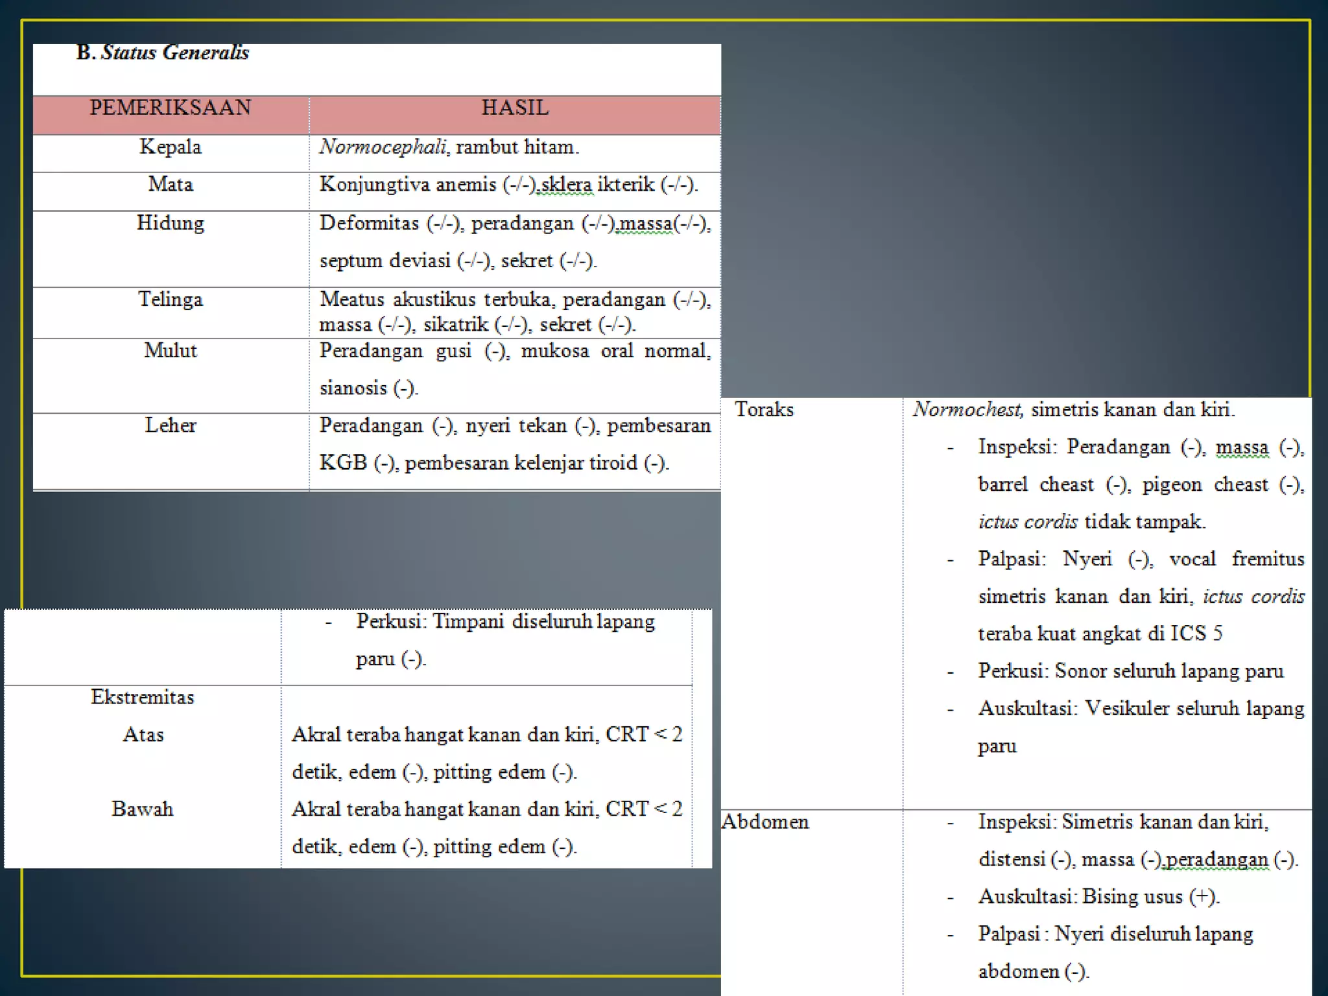Click the Mulut row label
Screen dimensions: 1328x996
pos(171,351)
